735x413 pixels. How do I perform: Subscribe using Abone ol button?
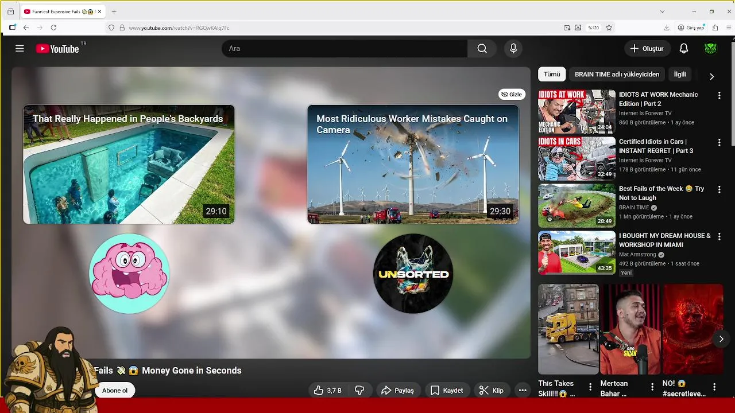(115, 391)
